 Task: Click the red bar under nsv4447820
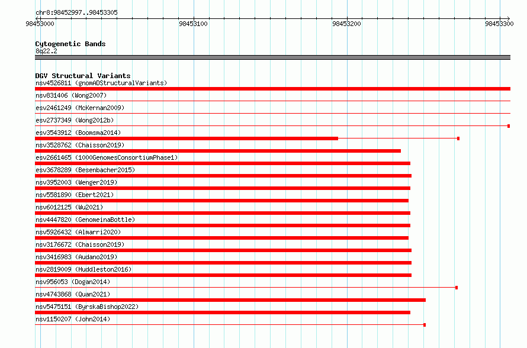(223, 225)
